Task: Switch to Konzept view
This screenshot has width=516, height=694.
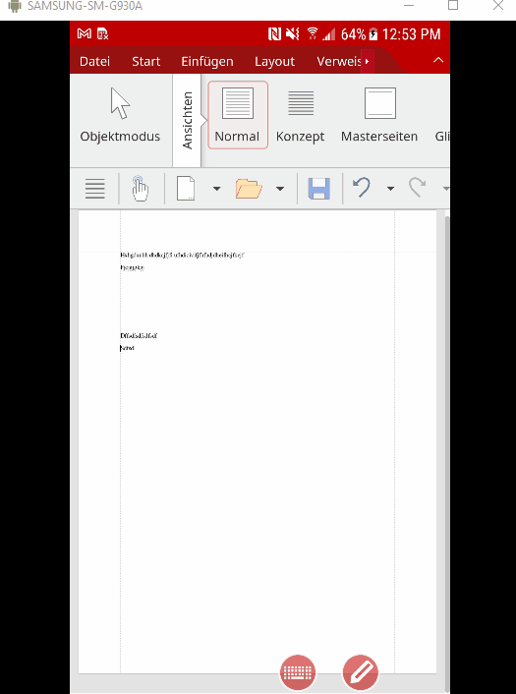Action: click(x=301, y=115)
